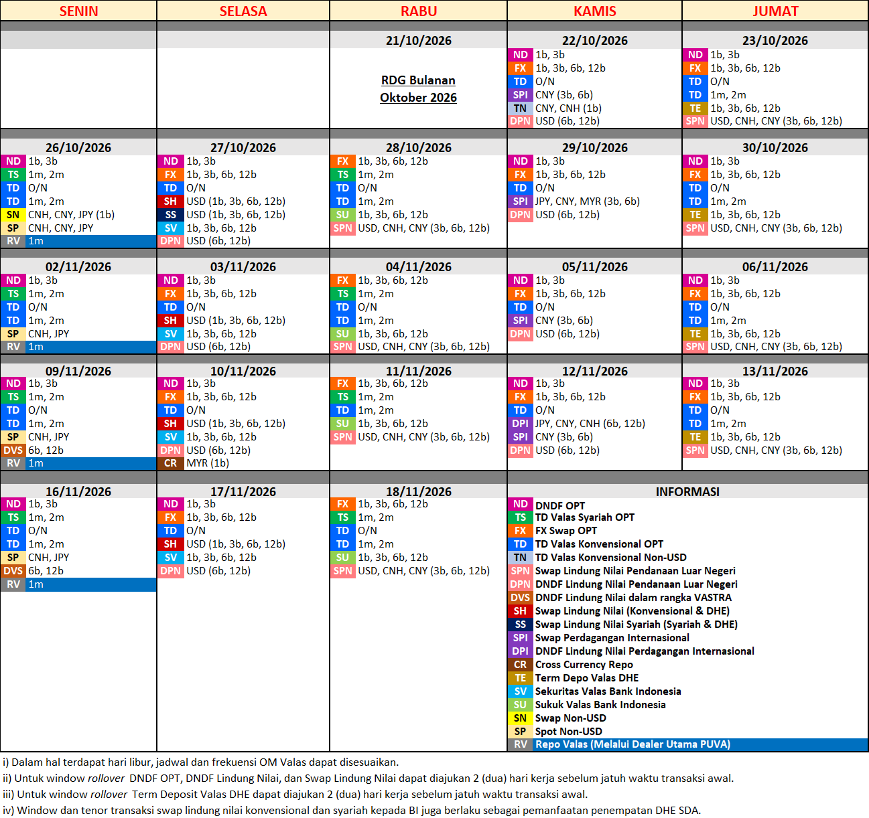This screenshot has width=869, height=818.
Task: Click the "MYR (1b)" entry
Action: pyautogui.click(x=208, y=463)
